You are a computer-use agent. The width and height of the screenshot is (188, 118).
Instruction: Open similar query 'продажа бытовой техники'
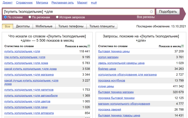116,98
